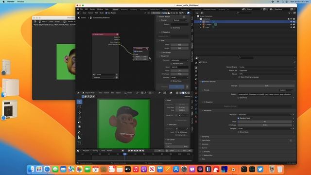Toggle Random Seed in render properties
Screen dimensions: 311x175
pyautogui.click(x=239, y=118)
